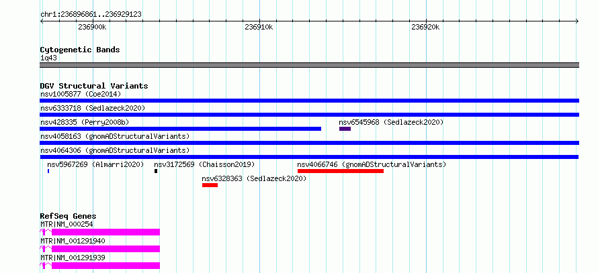The image size is (598, 273).
Task: Open the nsv6333718 (Sedlazeck2020) label
Action: point(93,108)
